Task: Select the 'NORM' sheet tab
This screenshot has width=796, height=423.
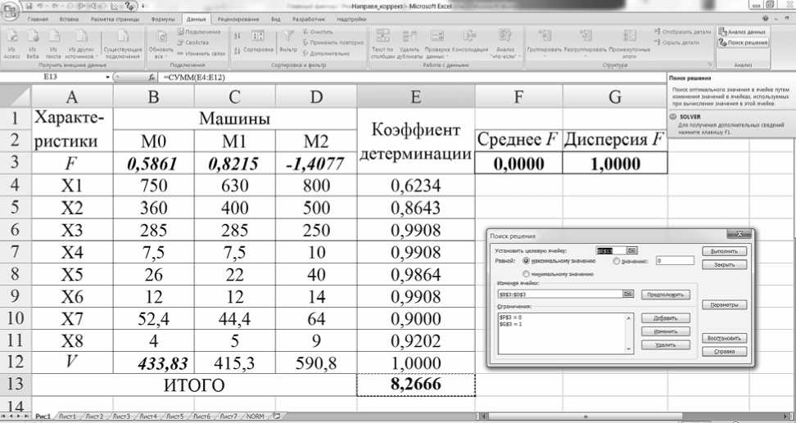Action: click(x=256, y=416)
